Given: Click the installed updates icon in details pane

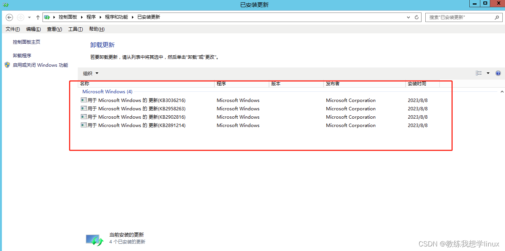Looking at the screenshot, I should click(x=94, y=240).
